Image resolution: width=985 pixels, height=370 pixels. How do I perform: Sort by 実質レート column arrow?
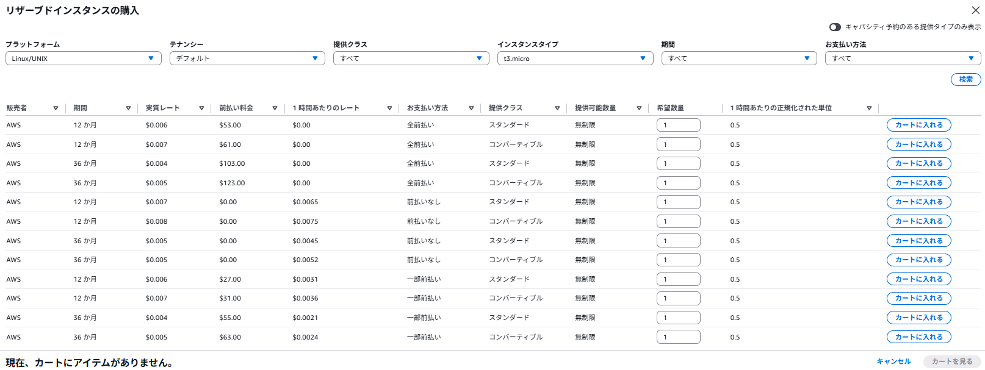(201, 108)
